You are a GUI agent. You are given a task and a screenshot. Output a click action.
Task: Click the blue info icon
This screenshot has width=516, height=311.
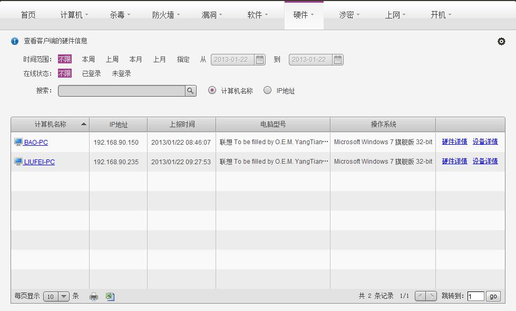pyautogui.click(x=15, y=41)
